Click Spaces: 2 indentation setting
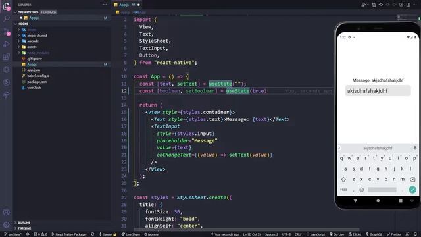This screenshot has height=237, width=421. click(272, 234)
